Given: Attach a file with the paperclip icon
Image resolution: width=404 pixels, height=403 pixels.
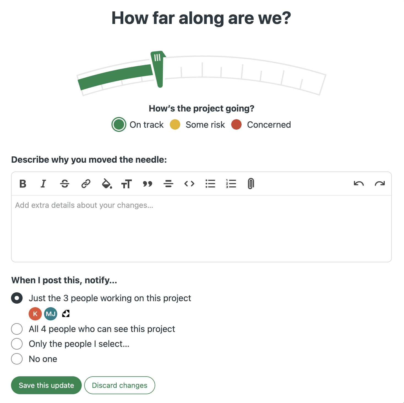Looking at the screenshot, I should [251, 184].
